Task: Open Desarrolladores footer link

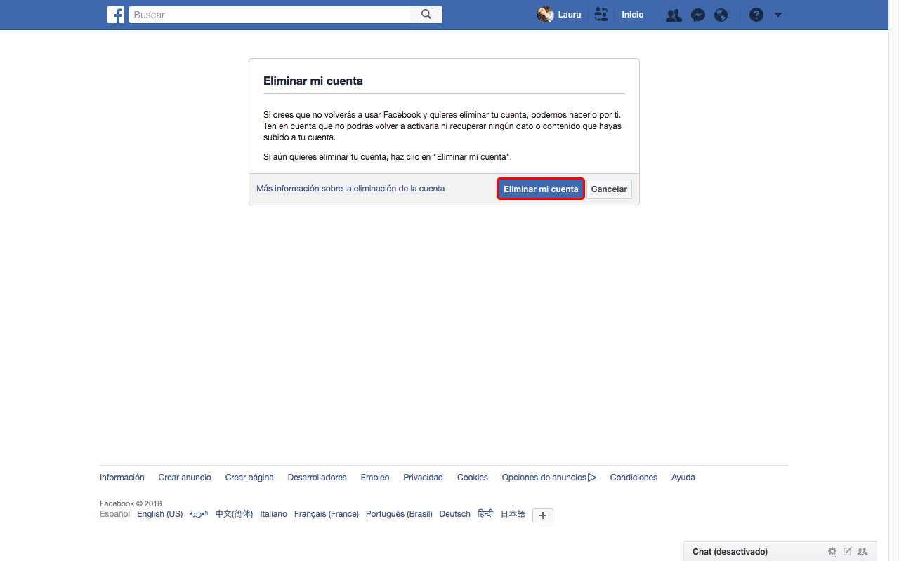Action: click(x=317, y=478)
